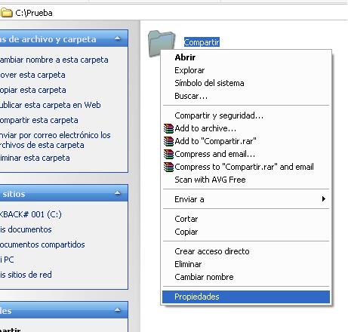Open the 'Mis sitios de red' link

26,275
